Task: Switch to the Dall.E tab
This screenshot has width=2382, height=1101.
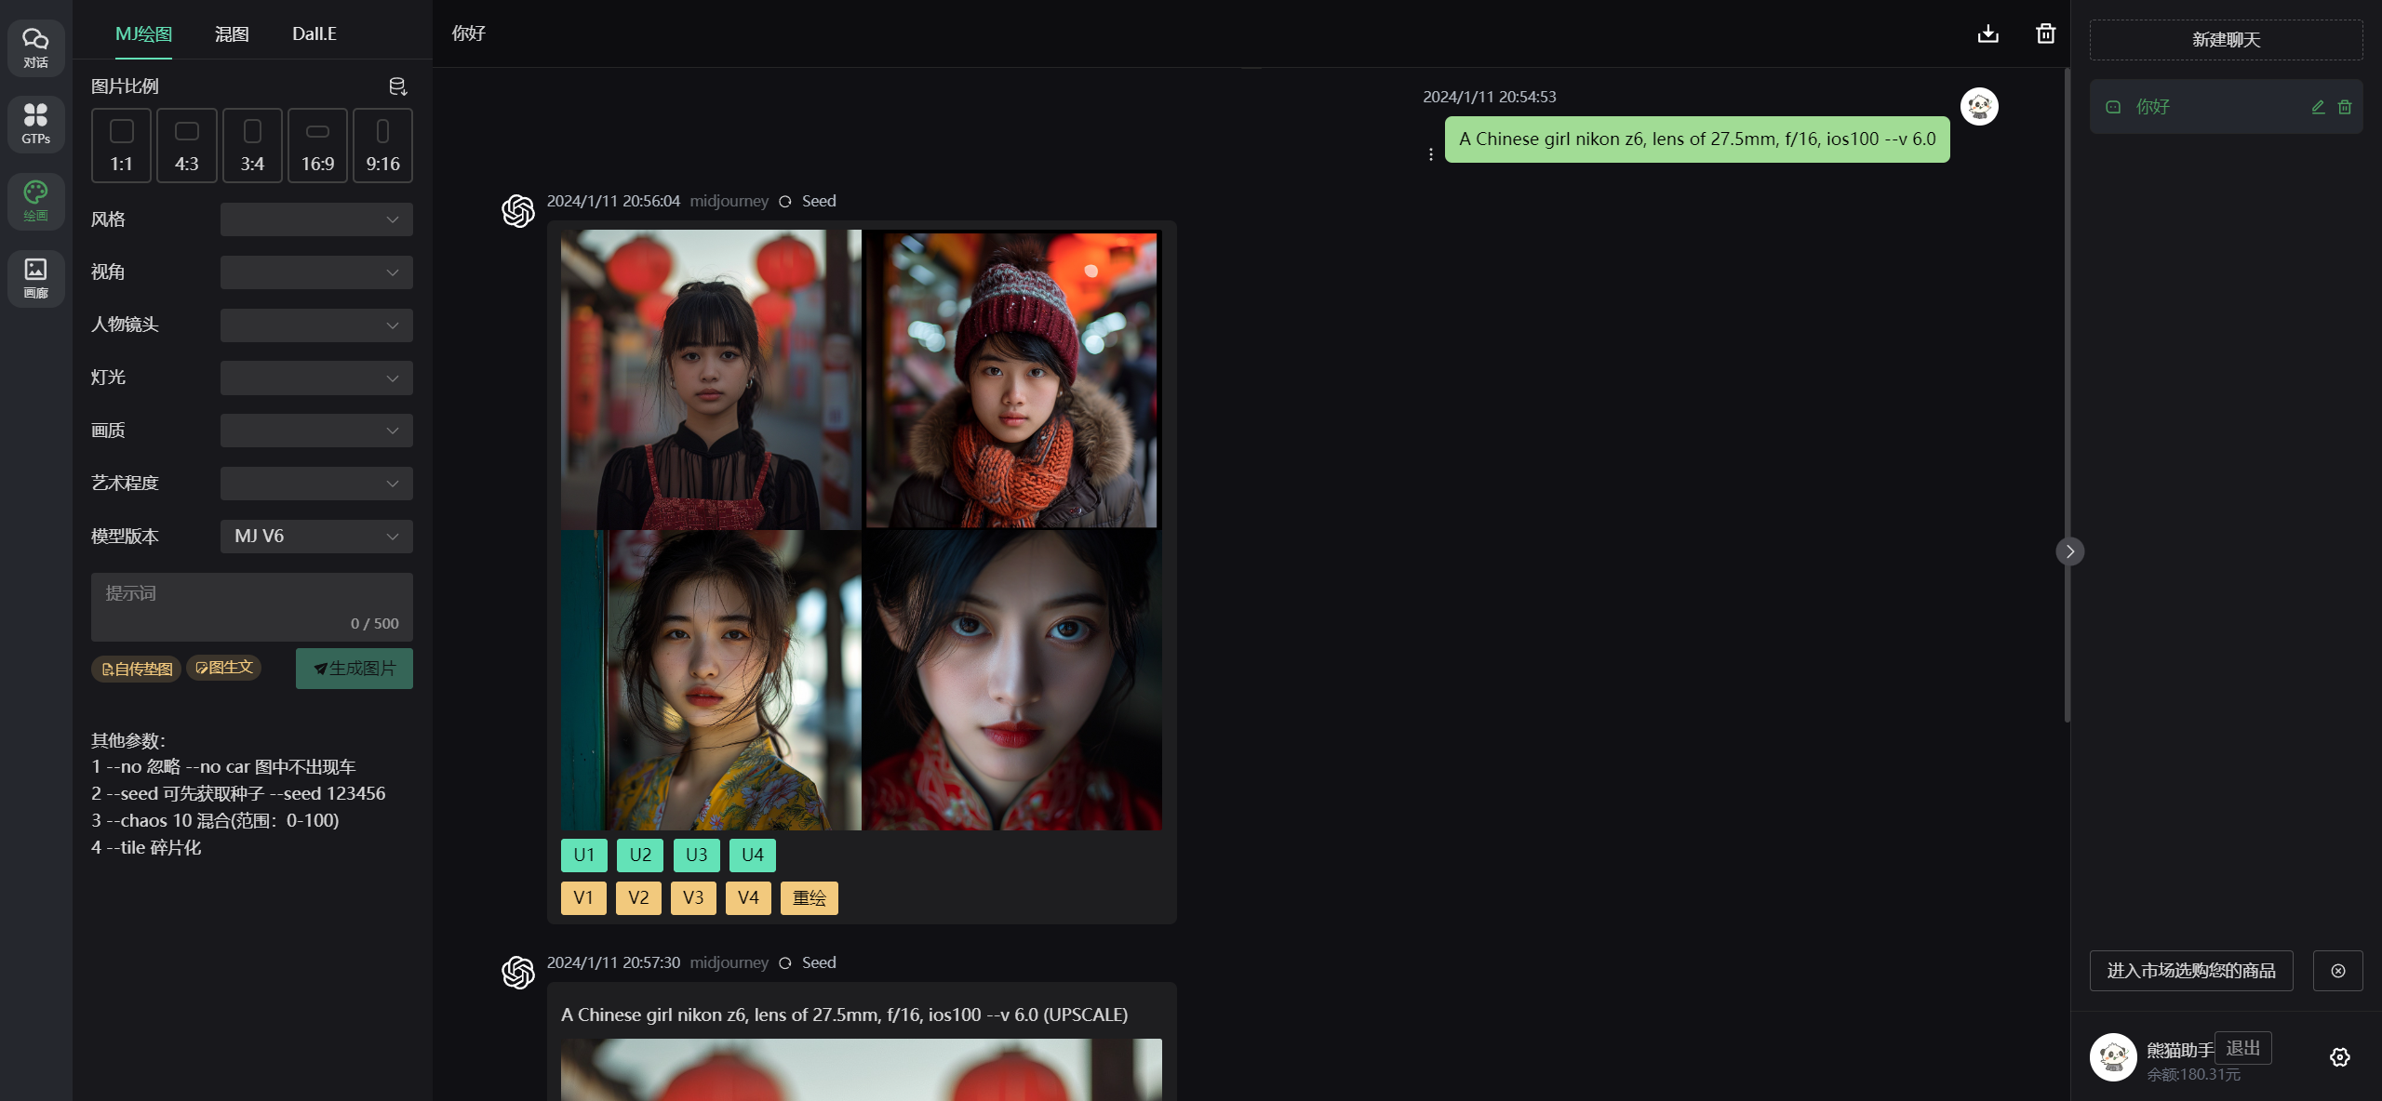Action: [x=314, y=34]
